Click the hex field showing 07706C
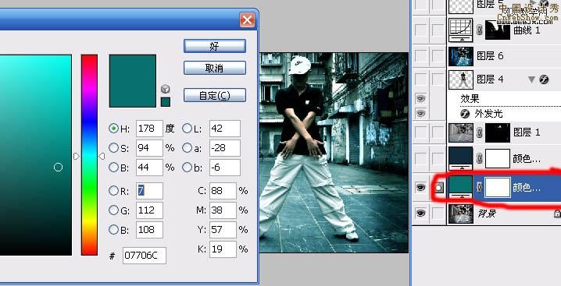Image resolution: width=561 pixels, height=286 pixels. point(145,256)
